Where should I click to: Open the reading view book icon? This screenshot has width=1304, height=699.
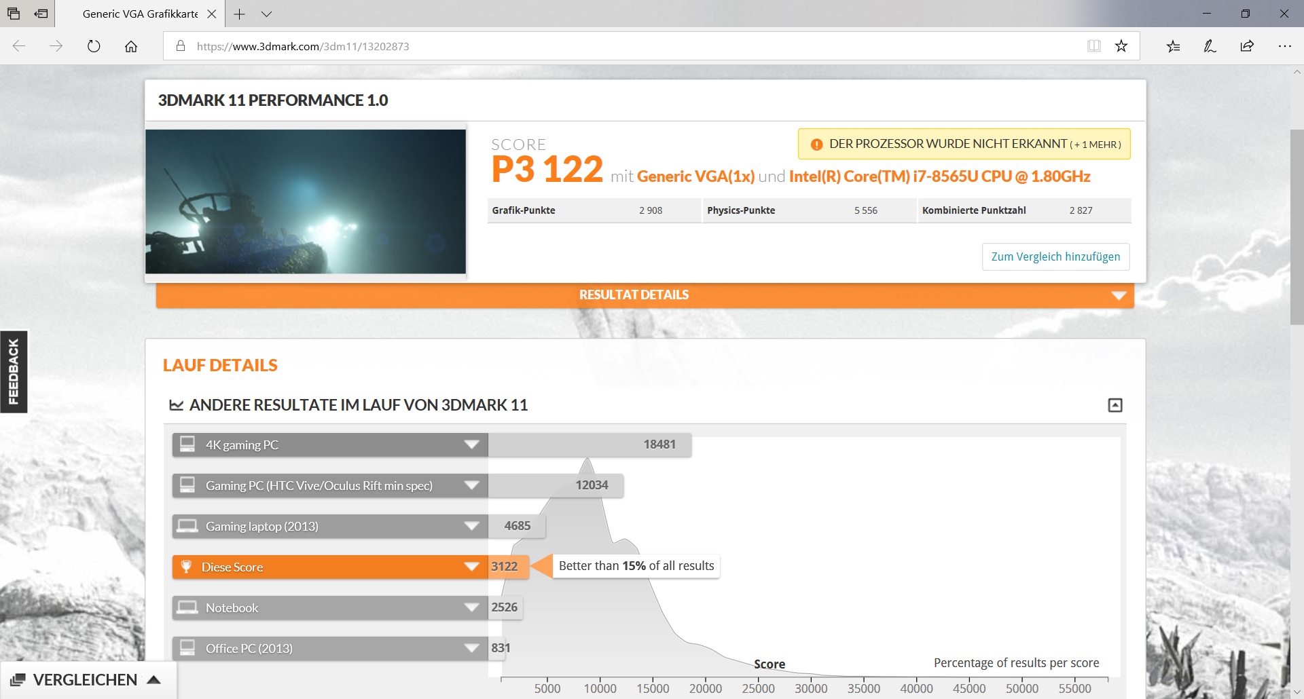[x=1093, y=46]
